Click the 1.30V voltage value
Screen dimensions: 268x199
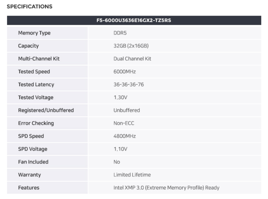click(x=120, y=97)
